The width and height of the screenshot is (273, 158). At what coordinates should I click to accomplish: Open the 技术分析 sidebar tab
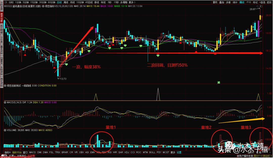coord(2,17)
